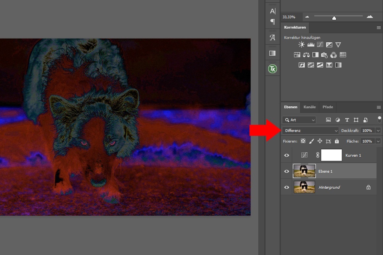This screenshot has height=255, width=383.
Task: Toggle visibility of Ebene 1 layer
Action: pyautogui.click(x=286, y=172)
